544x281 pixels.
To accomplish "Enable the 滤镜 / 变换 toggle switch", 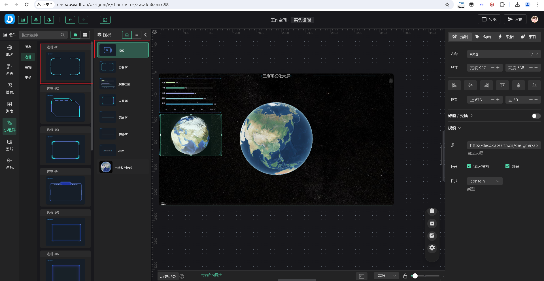I will 536,116.
